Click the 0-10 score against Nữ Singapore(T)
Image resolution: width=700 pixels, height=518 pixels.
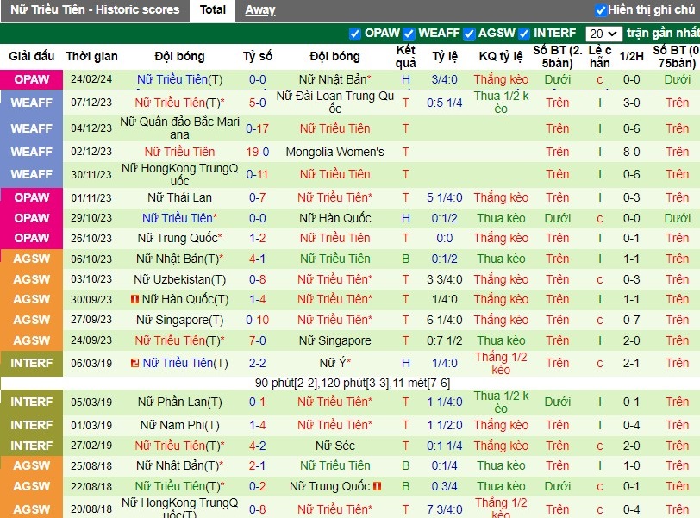(x=257, y=320)
